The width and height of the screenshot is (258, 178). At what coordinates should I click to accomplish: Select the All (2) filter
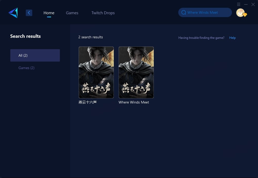coord(35,55)
